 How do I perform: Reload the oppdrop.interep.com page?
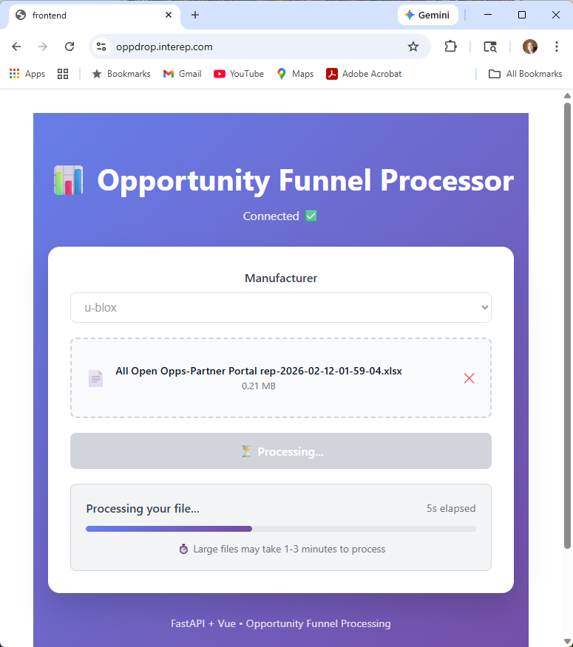tap(69, 47)
